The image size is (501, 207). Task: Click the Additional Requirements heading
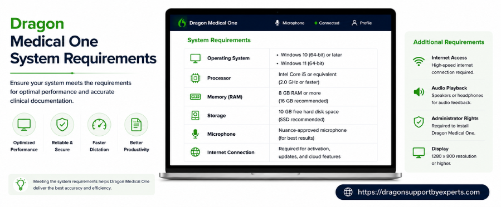[449, 42]
